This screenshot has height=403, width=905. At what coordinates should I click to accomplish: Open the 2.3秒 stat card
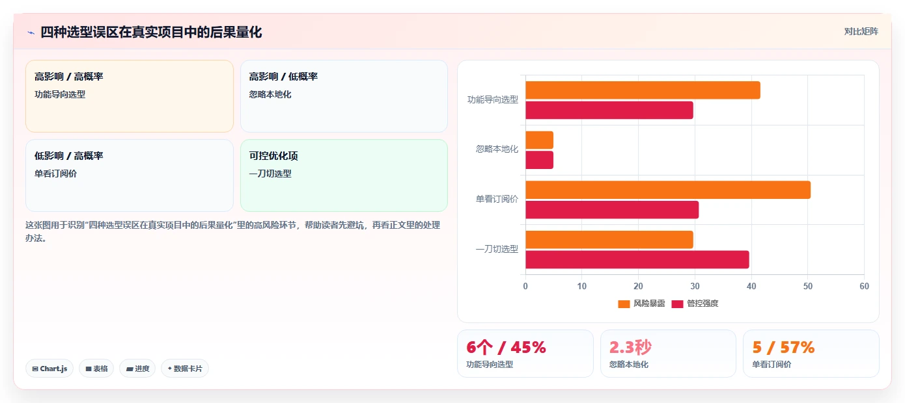click(x=668, y=354)
